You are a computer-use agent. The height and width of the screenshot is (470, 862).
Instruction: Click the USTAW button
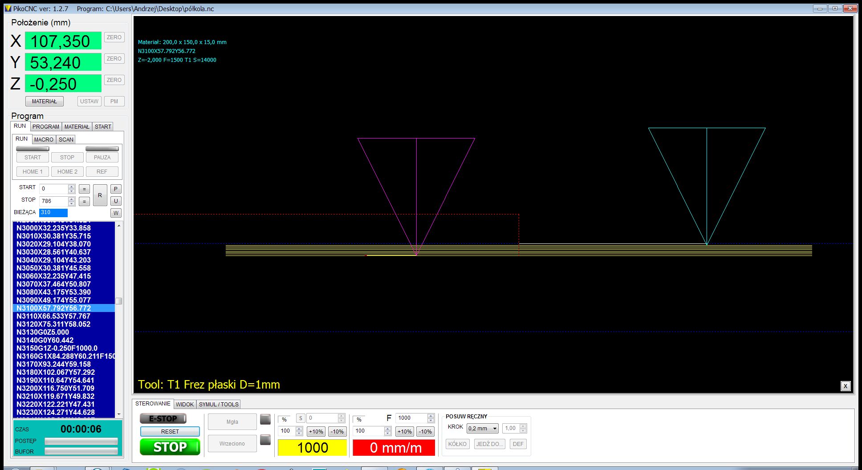(x=89, y=101)
